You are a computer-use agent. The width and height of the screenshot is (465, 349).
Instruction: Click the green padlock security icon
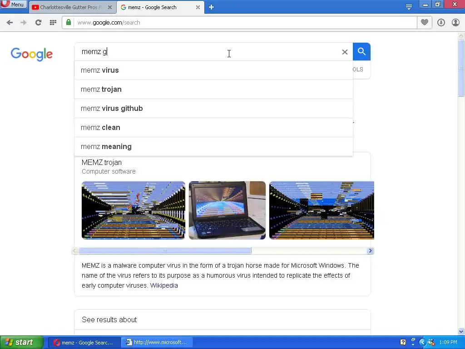coord(69,23)
